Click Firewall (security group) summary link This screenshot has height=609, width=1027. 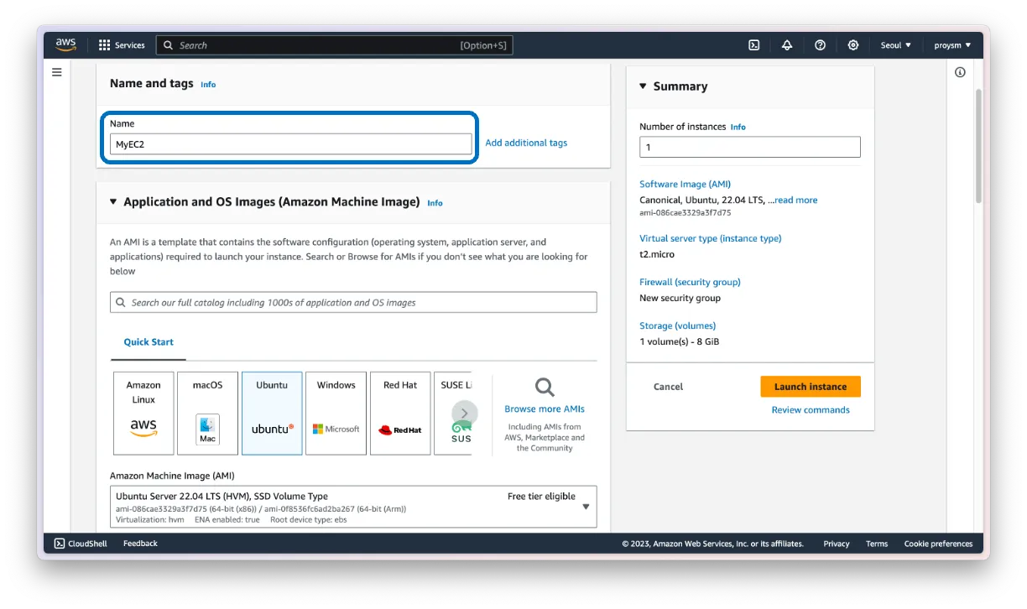pyautogui.click(x=690, y=282)
